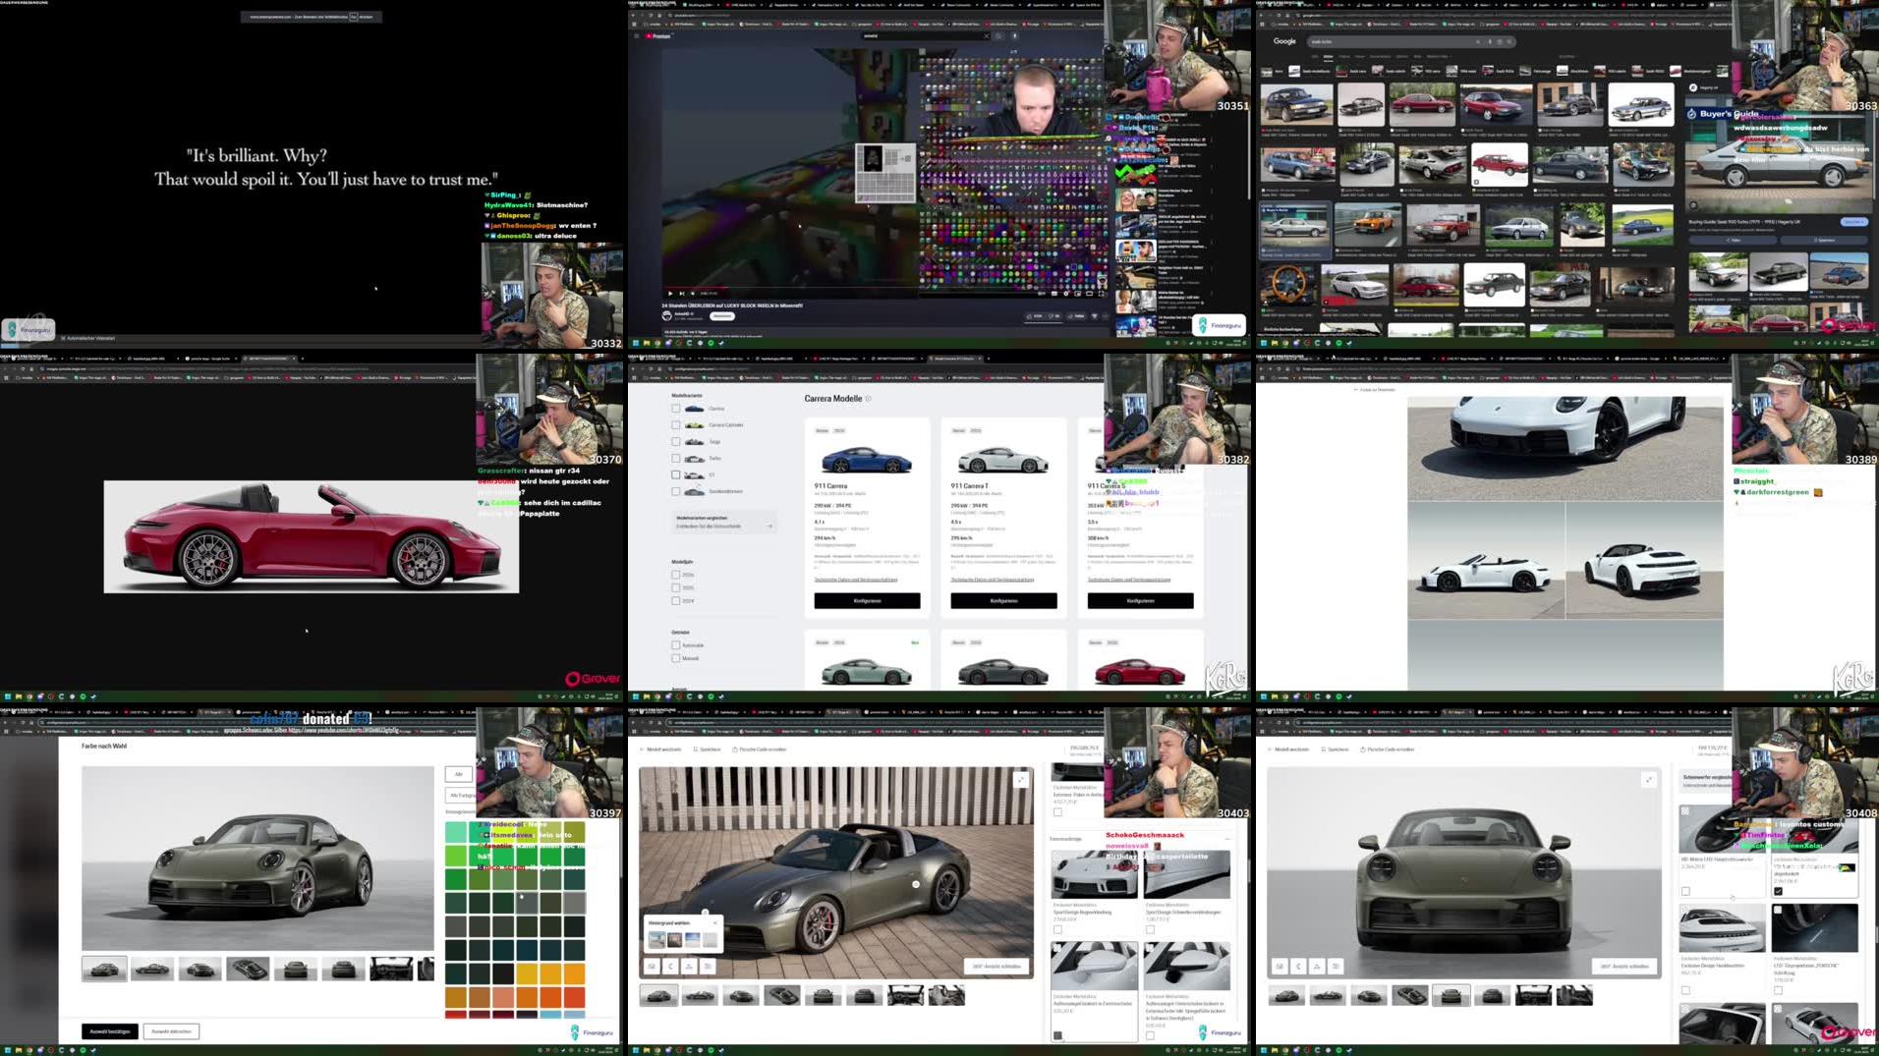
Task: Tick the Carrera Cabriolet checkbox in frame 30382
Action: (x=675, y=425)
